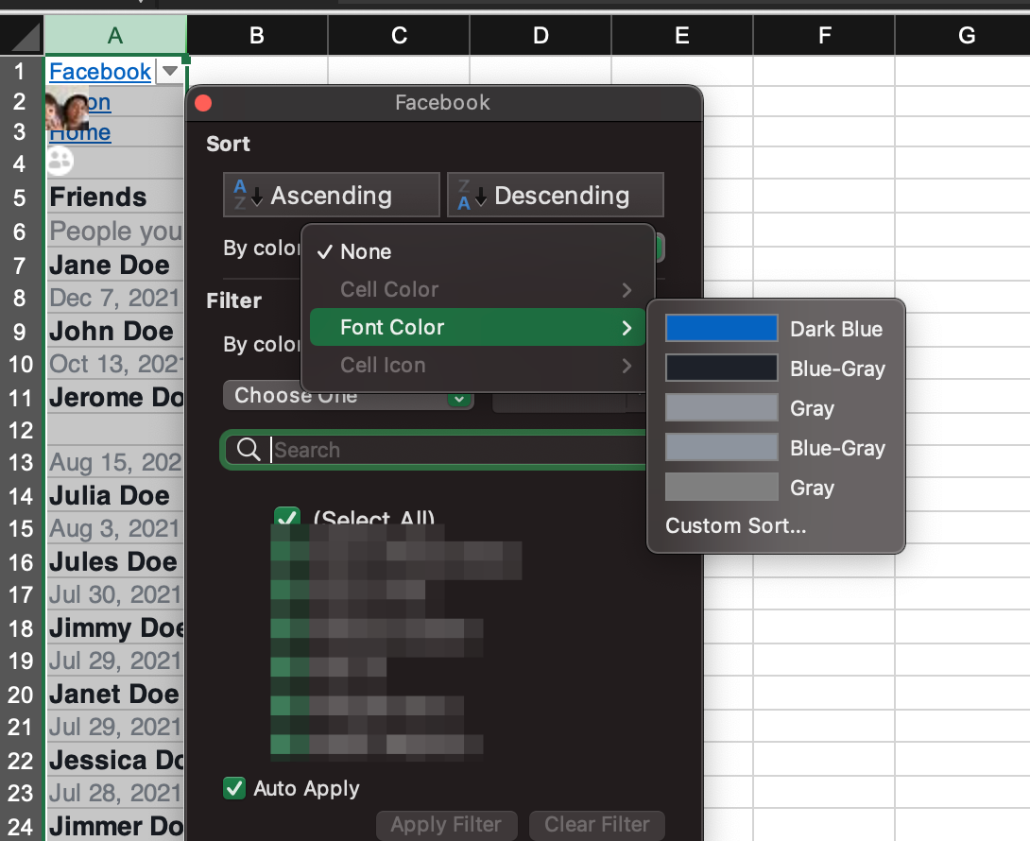Open the Choose One filter dropdown
This screenshot has width=1030, height=841.
click(348, 396)
